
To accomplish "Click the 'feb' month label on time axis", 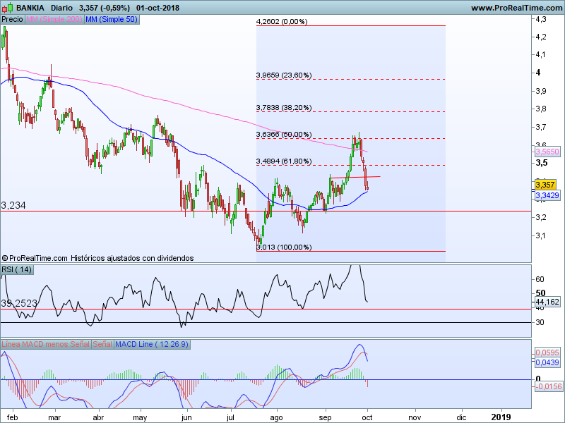I will [x=12, y=417].
